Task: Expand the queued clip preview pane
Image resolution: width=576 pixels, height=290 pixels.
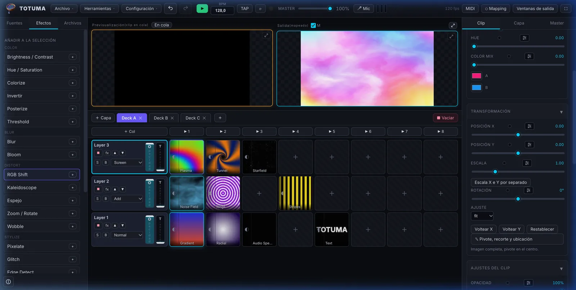Action: (x=266, y=35)
